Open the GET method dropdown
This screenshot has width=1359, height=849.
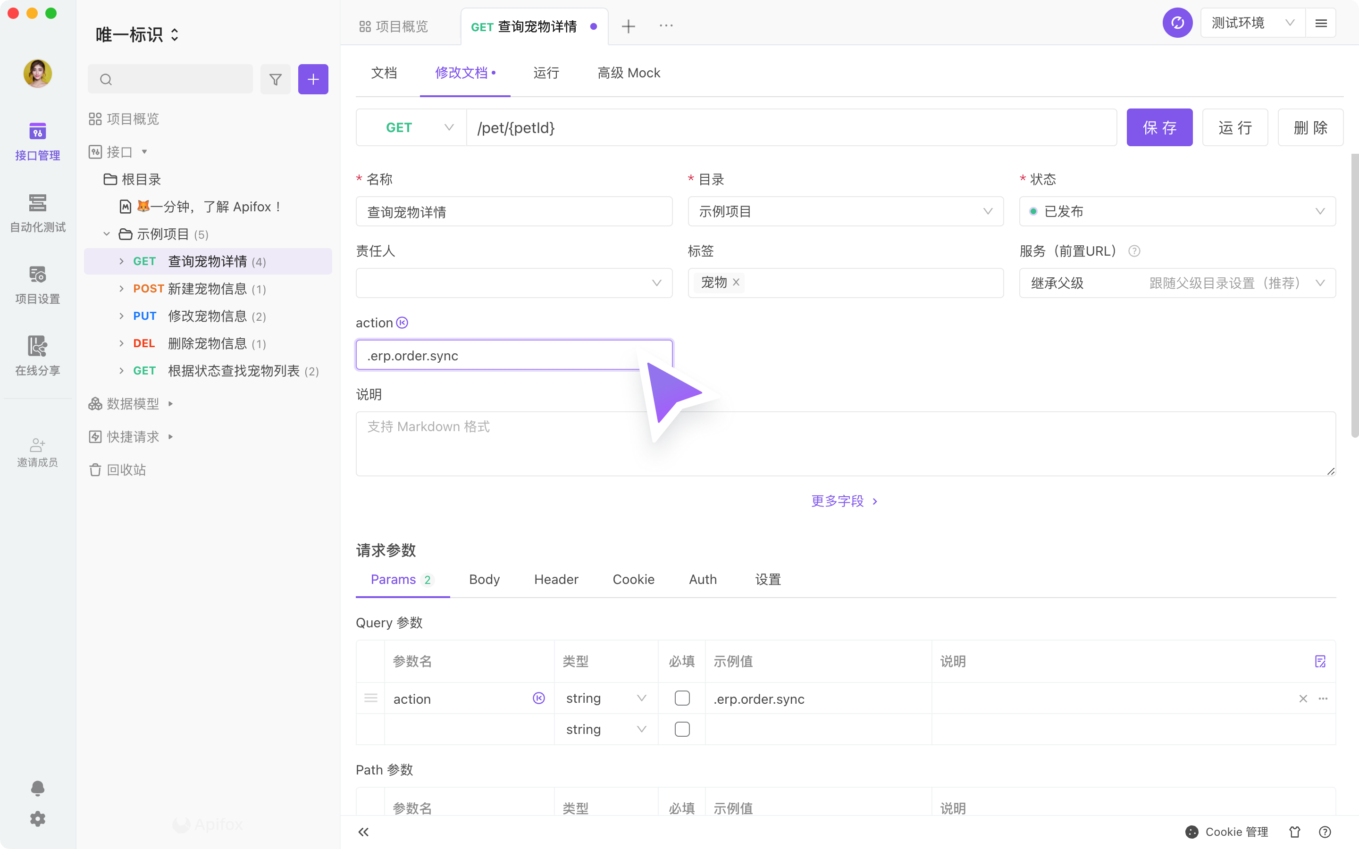point(411,127)
